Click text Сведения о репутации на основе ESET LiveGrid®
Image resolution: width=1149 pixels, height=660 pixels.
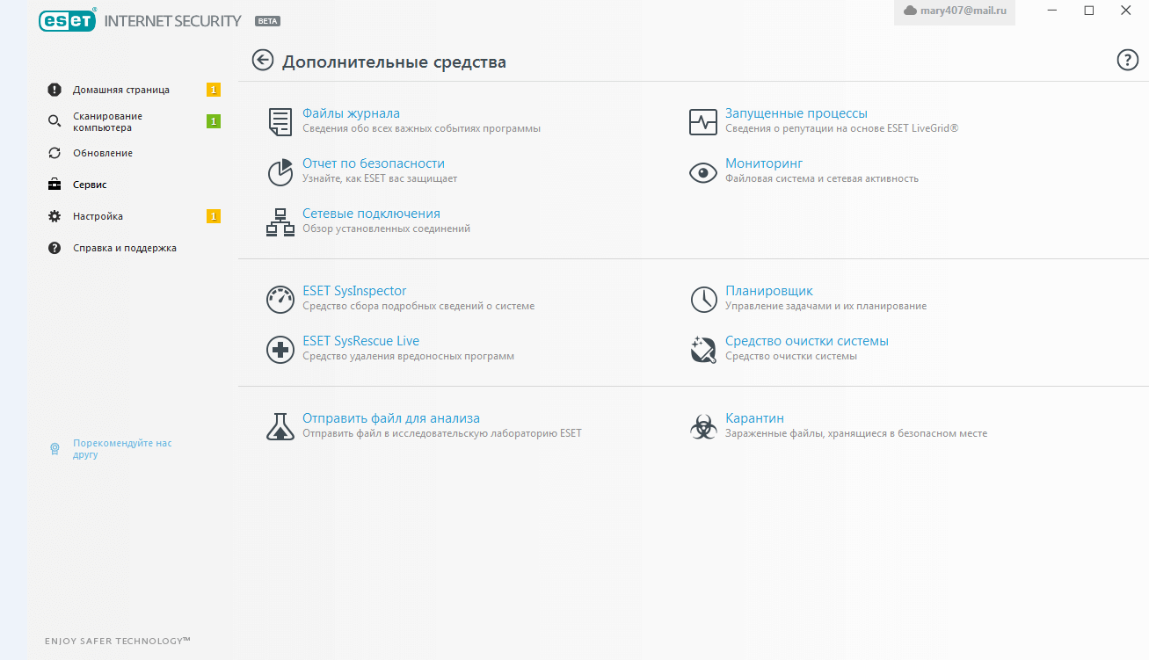(841, 128)
